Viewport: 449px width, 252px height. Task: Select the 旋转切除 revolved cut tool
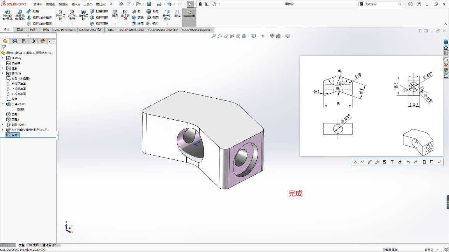pyautogui.click(x=83, y=15)
